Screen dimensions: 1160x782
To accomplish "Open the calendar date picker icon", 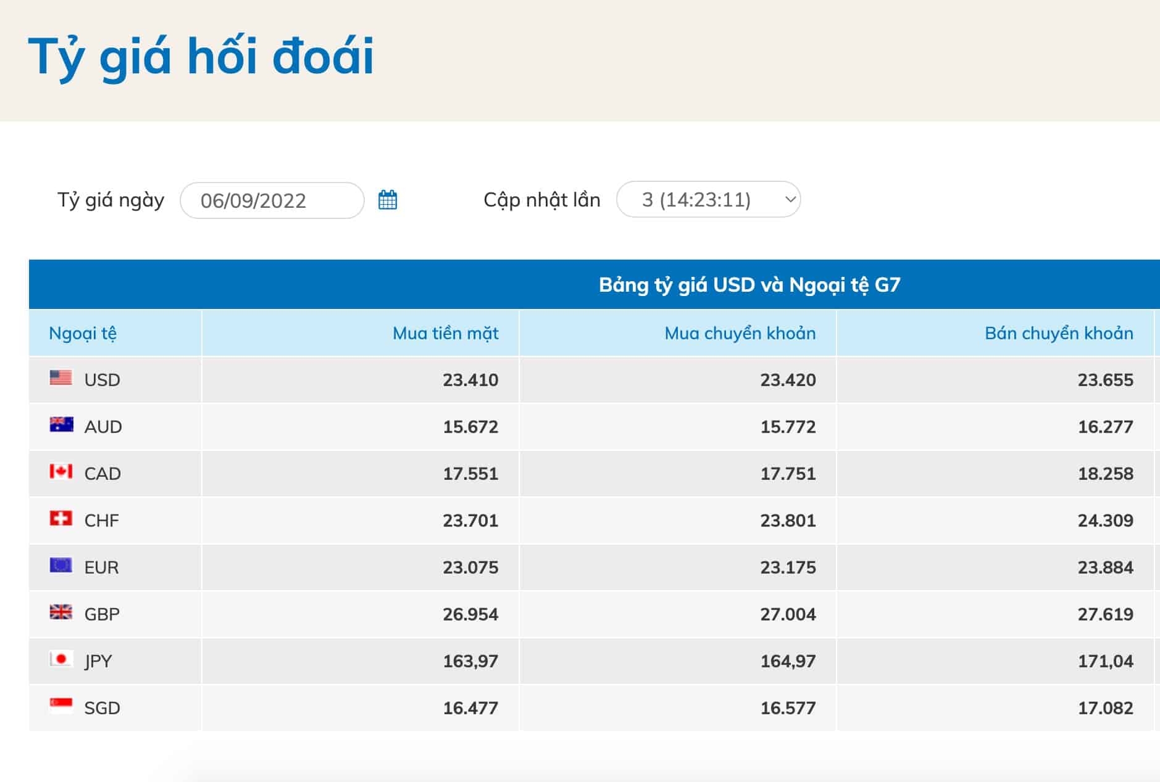I will click(x=388, y=200).
